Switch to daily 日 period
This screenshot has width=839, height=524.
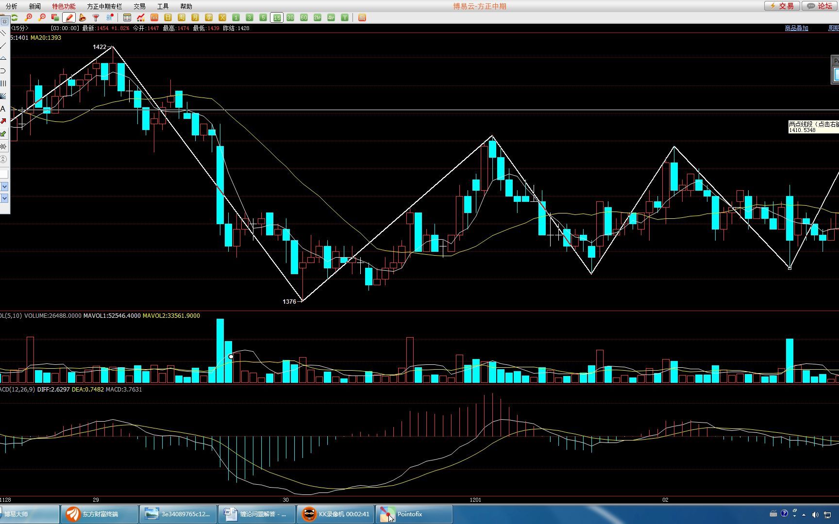click(168, 17)
